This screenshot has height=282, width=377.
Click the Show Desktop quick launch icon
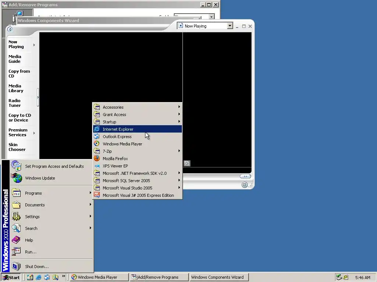pos(30,277)
